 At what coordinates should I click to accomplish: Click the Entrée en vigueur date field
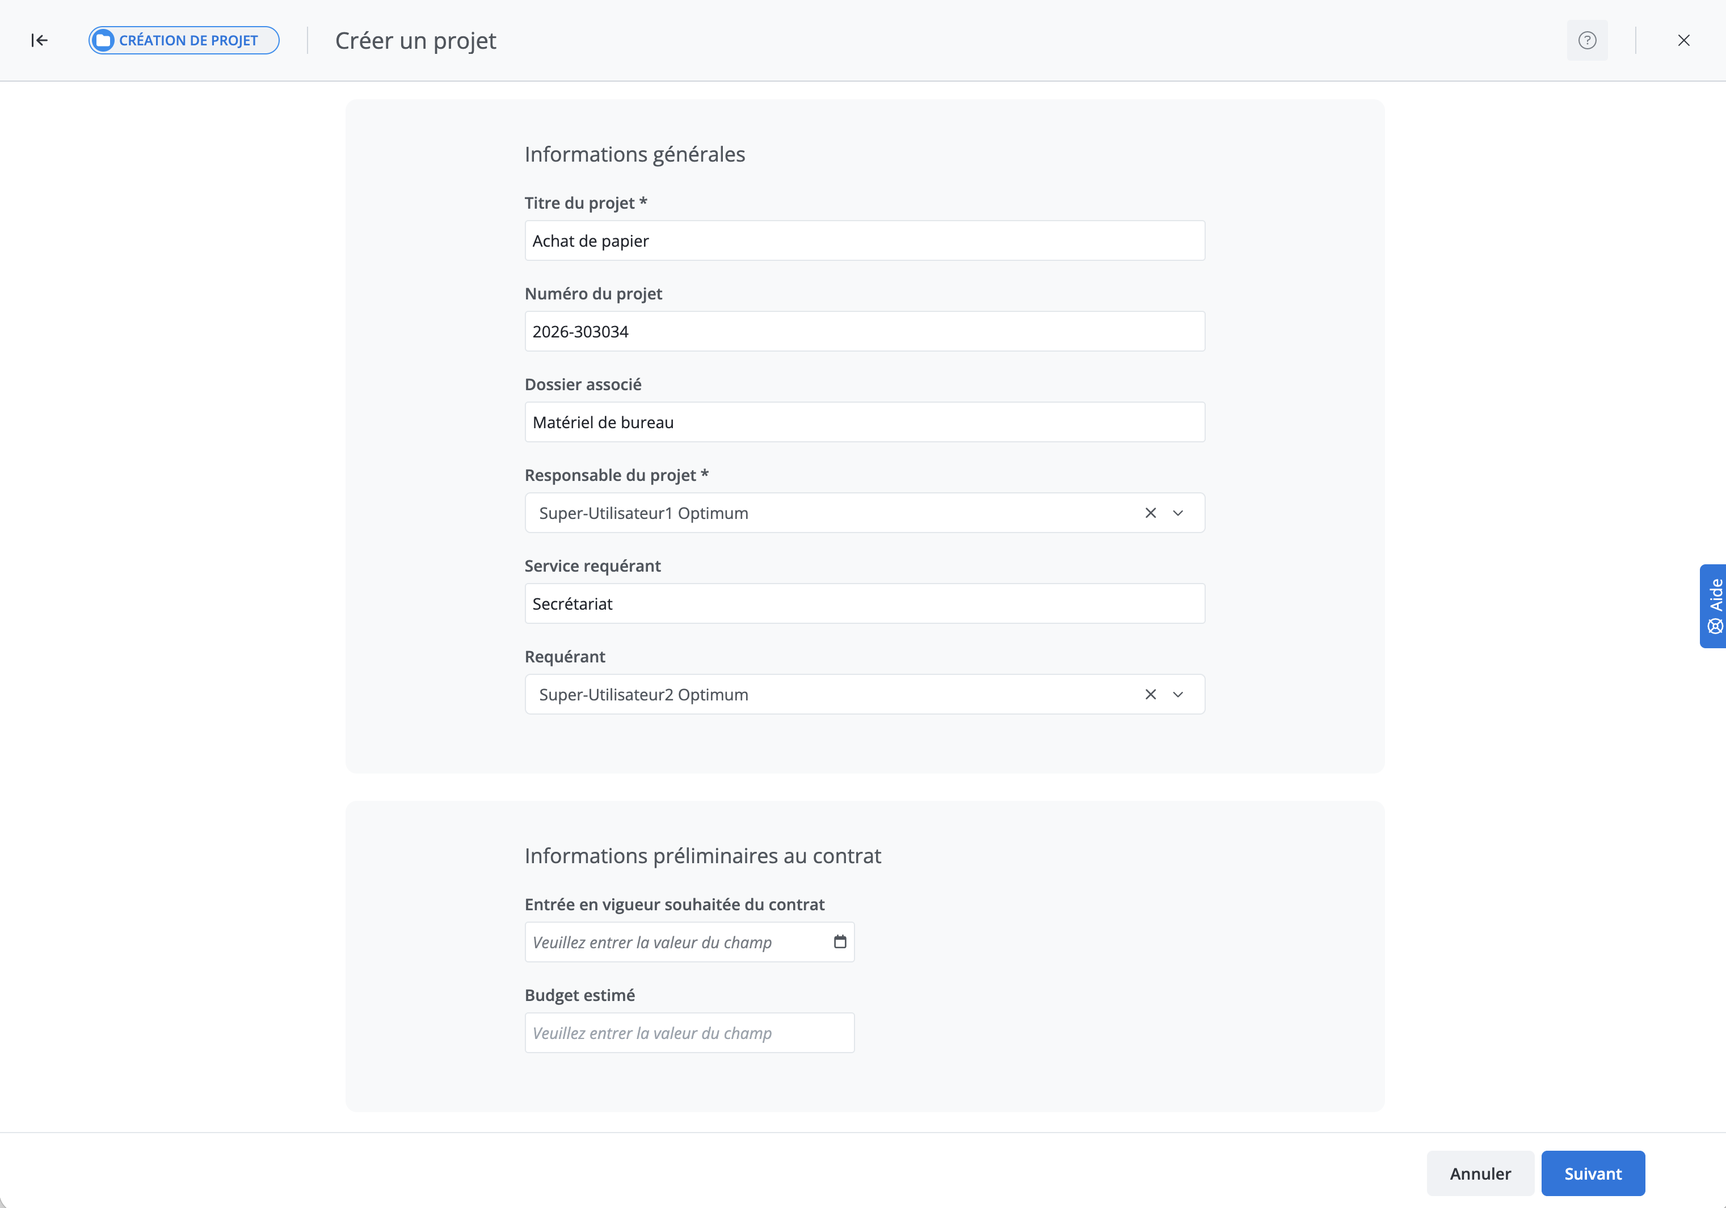tap(689, 942)
